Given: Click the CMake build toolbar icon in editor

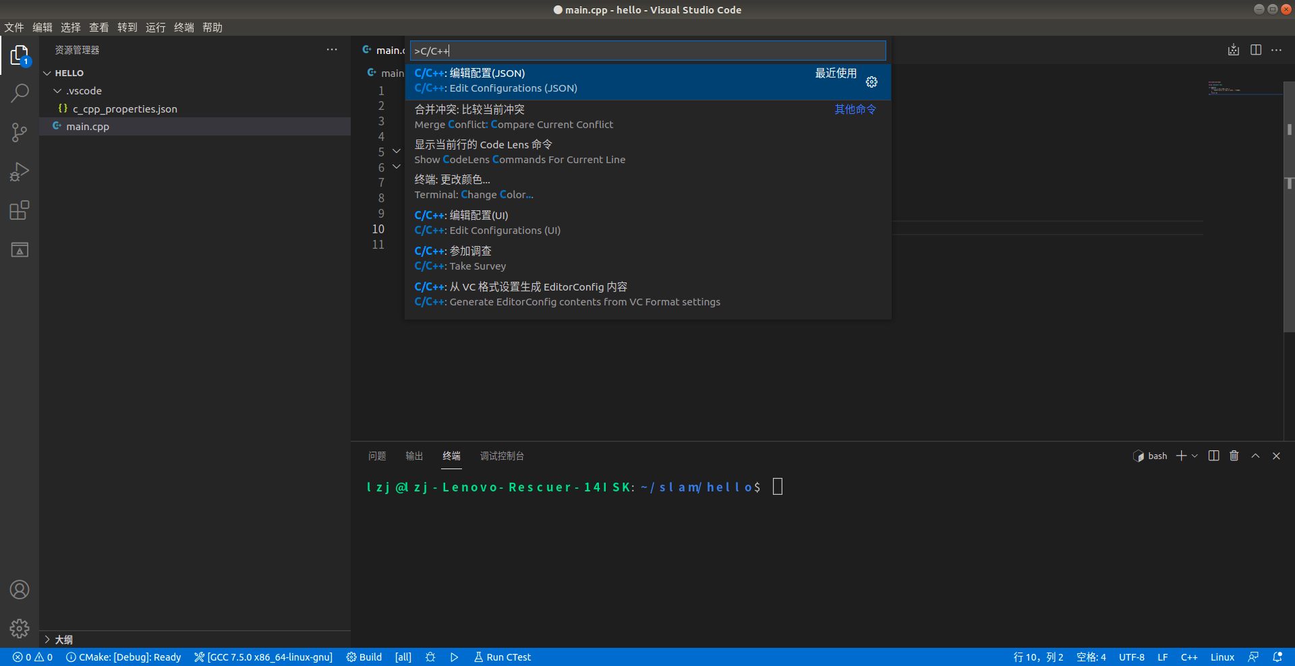Looking at the screenshot, I should point(1234,50).
